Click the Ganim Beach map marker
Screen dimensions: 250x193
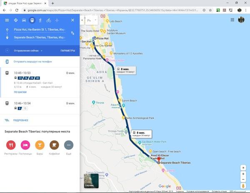point(120,100)
